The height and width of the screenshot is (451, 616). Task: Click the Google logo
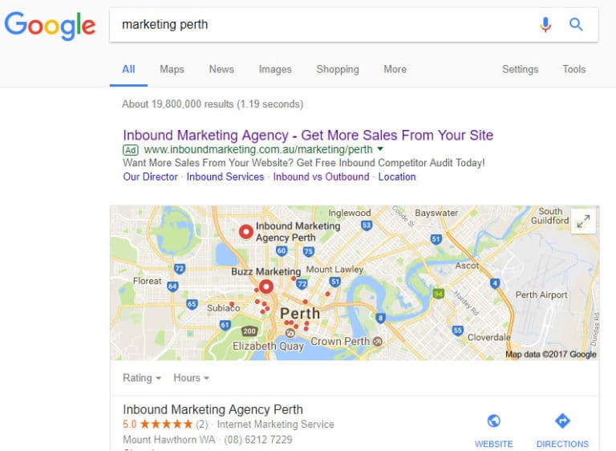50,26
